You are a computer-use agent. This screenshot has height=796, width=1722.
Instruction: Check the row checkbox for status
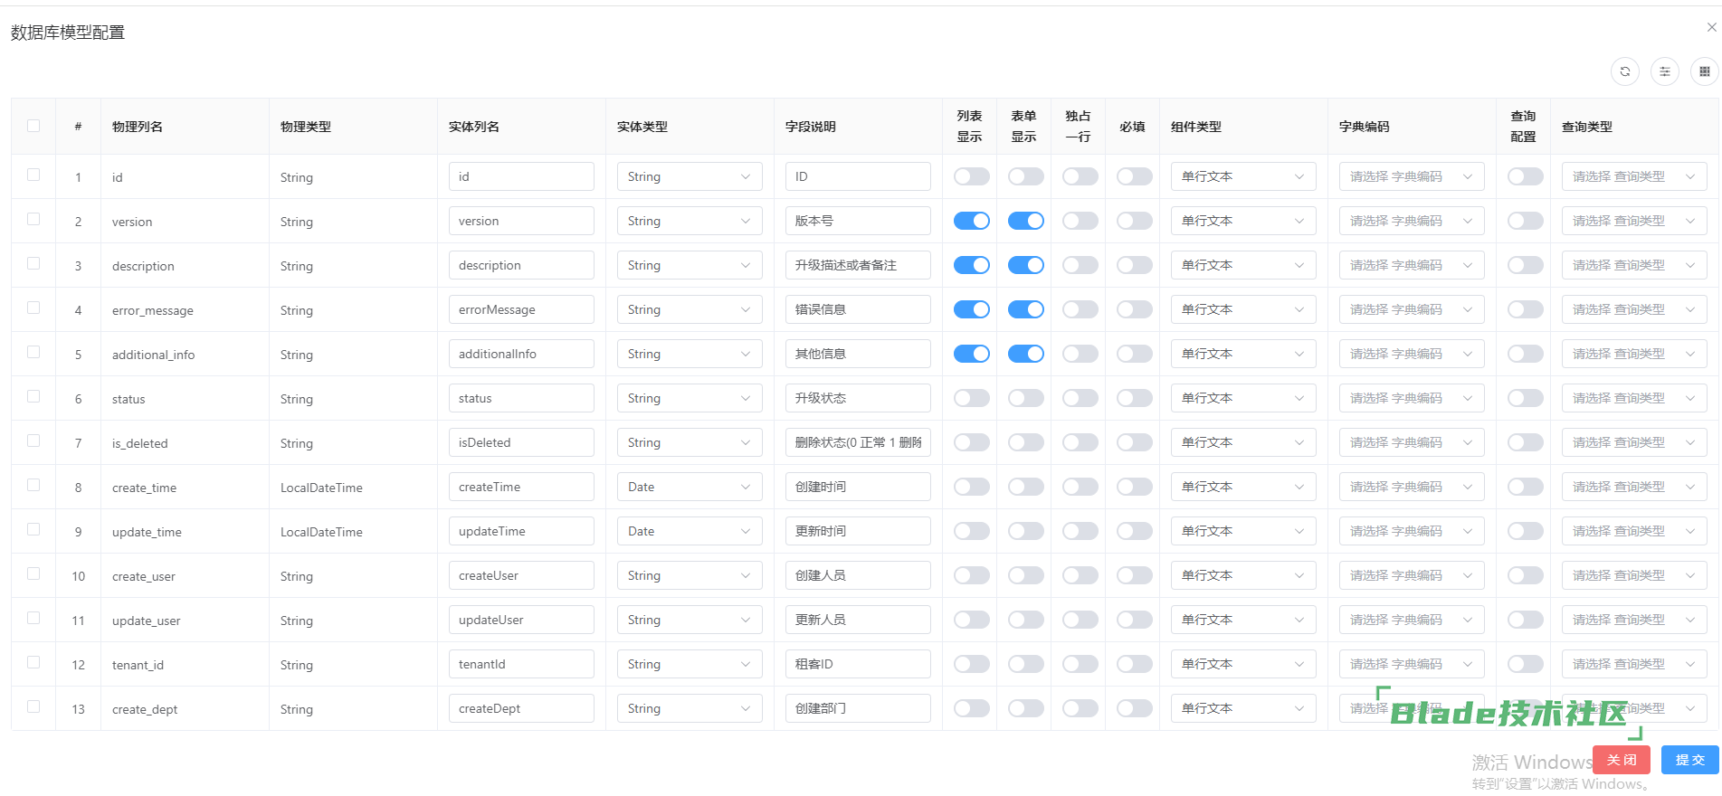point(33,396)
